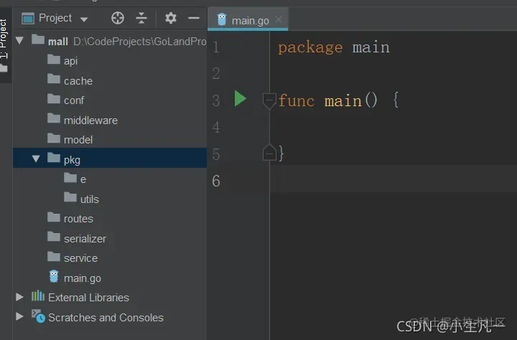Place cursor on empty line 6

393,180
